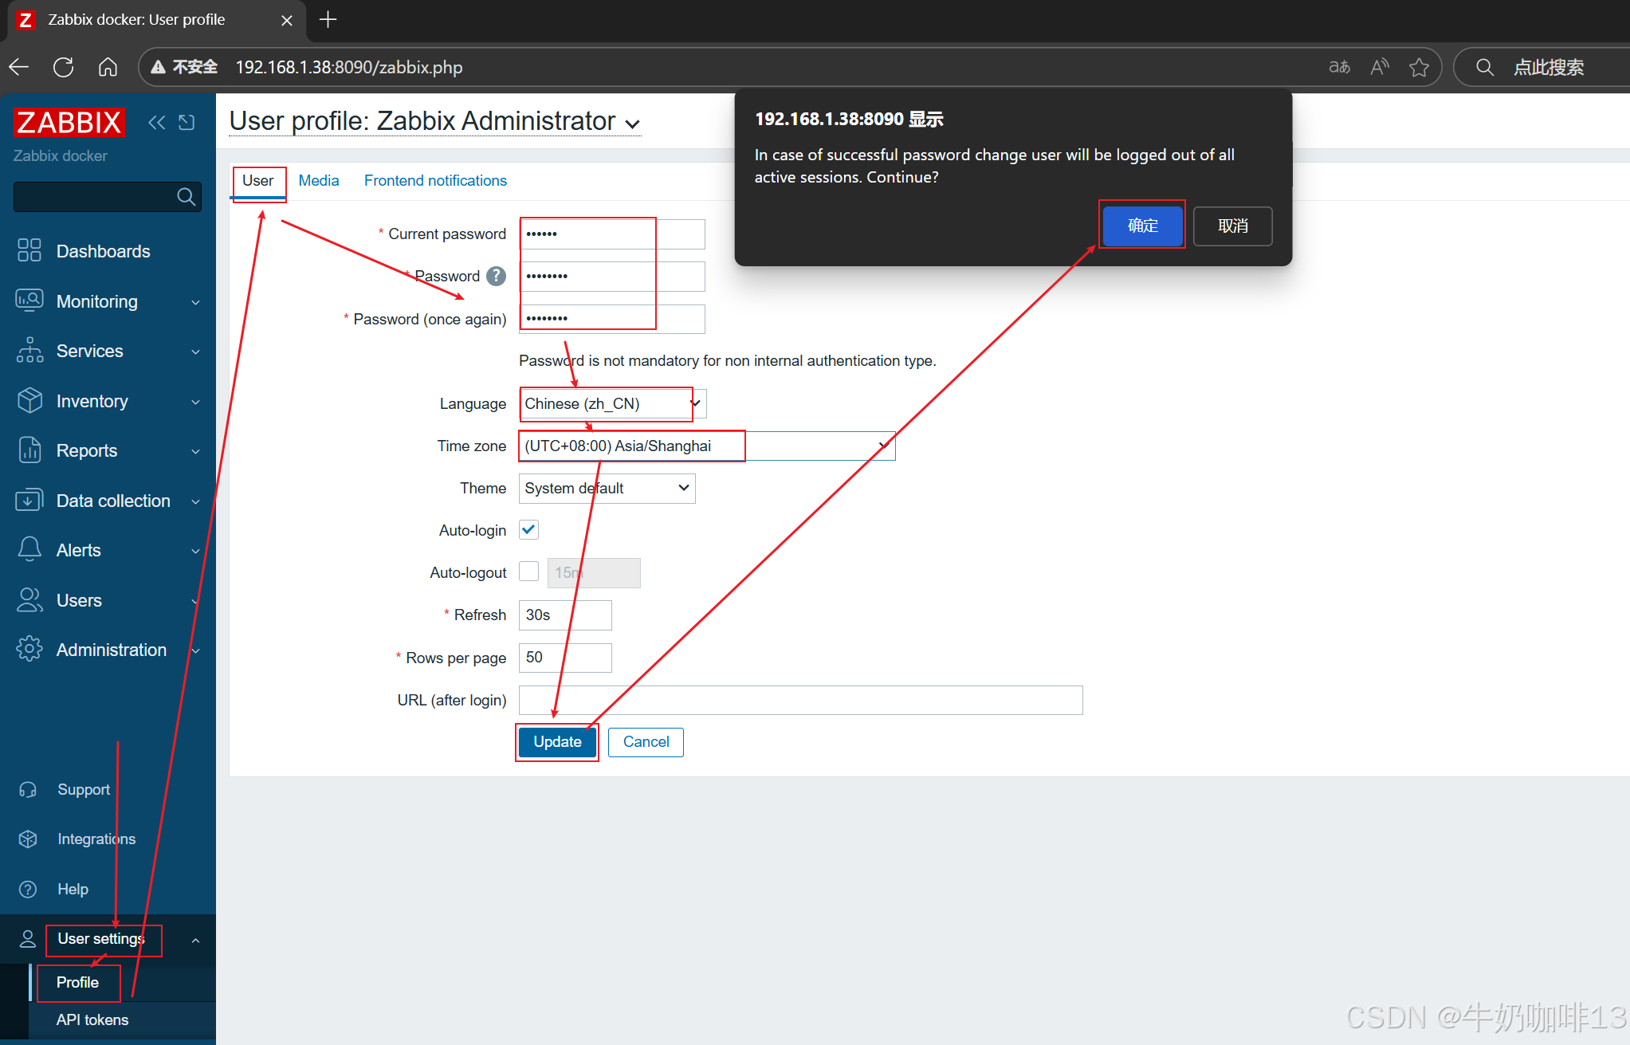Open the Time zone dropdown
The width and height of the screenshot is (1630, 1045).
click(706, 446)
